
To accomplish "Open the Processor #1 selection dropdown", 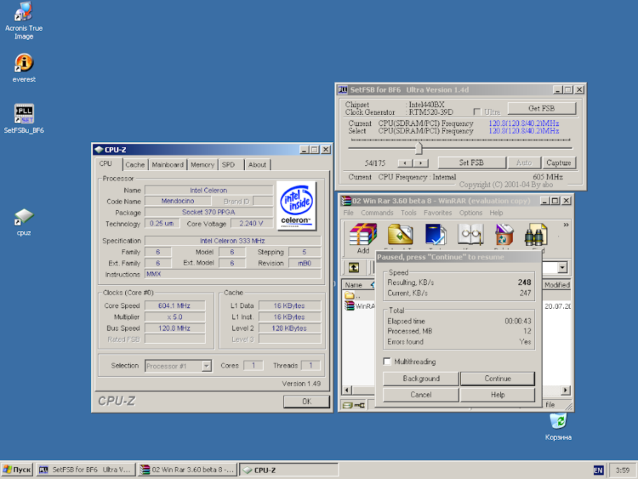I will pyautogui.click(x=206, y=366).
